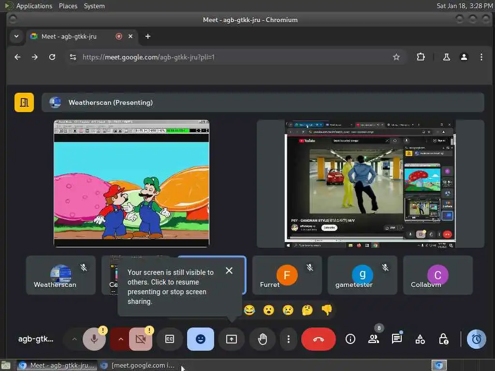Select the Collabvm participant tile
This screenshot has height=371, width=495.
(438, 275)
